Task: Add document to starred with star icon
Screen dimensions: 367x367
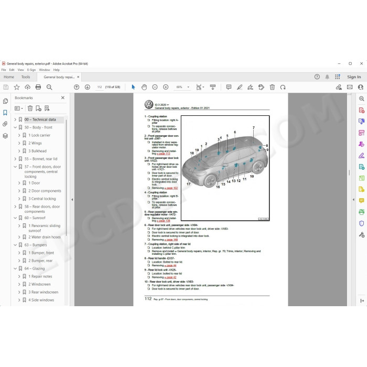Action: pyautogui.click(x=17, y=88)
